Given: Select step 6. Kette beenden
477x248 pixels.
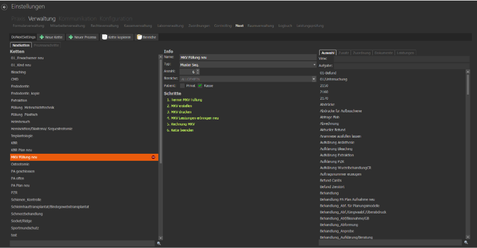Looking at the screenshot, I should coord(180,130).
